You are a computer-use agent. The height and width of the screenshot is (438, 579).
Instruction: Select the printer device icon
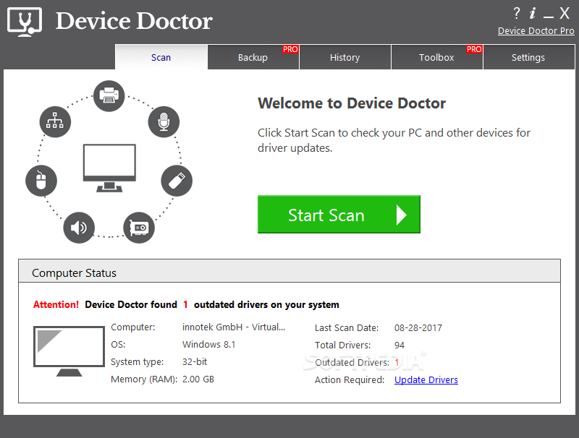pos(109,95)
